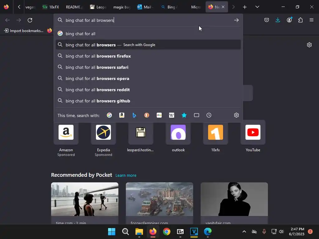This screenshot has height=239, width=319.
Task: Open File Explorer from the taskbar
Action: [139, 232]
